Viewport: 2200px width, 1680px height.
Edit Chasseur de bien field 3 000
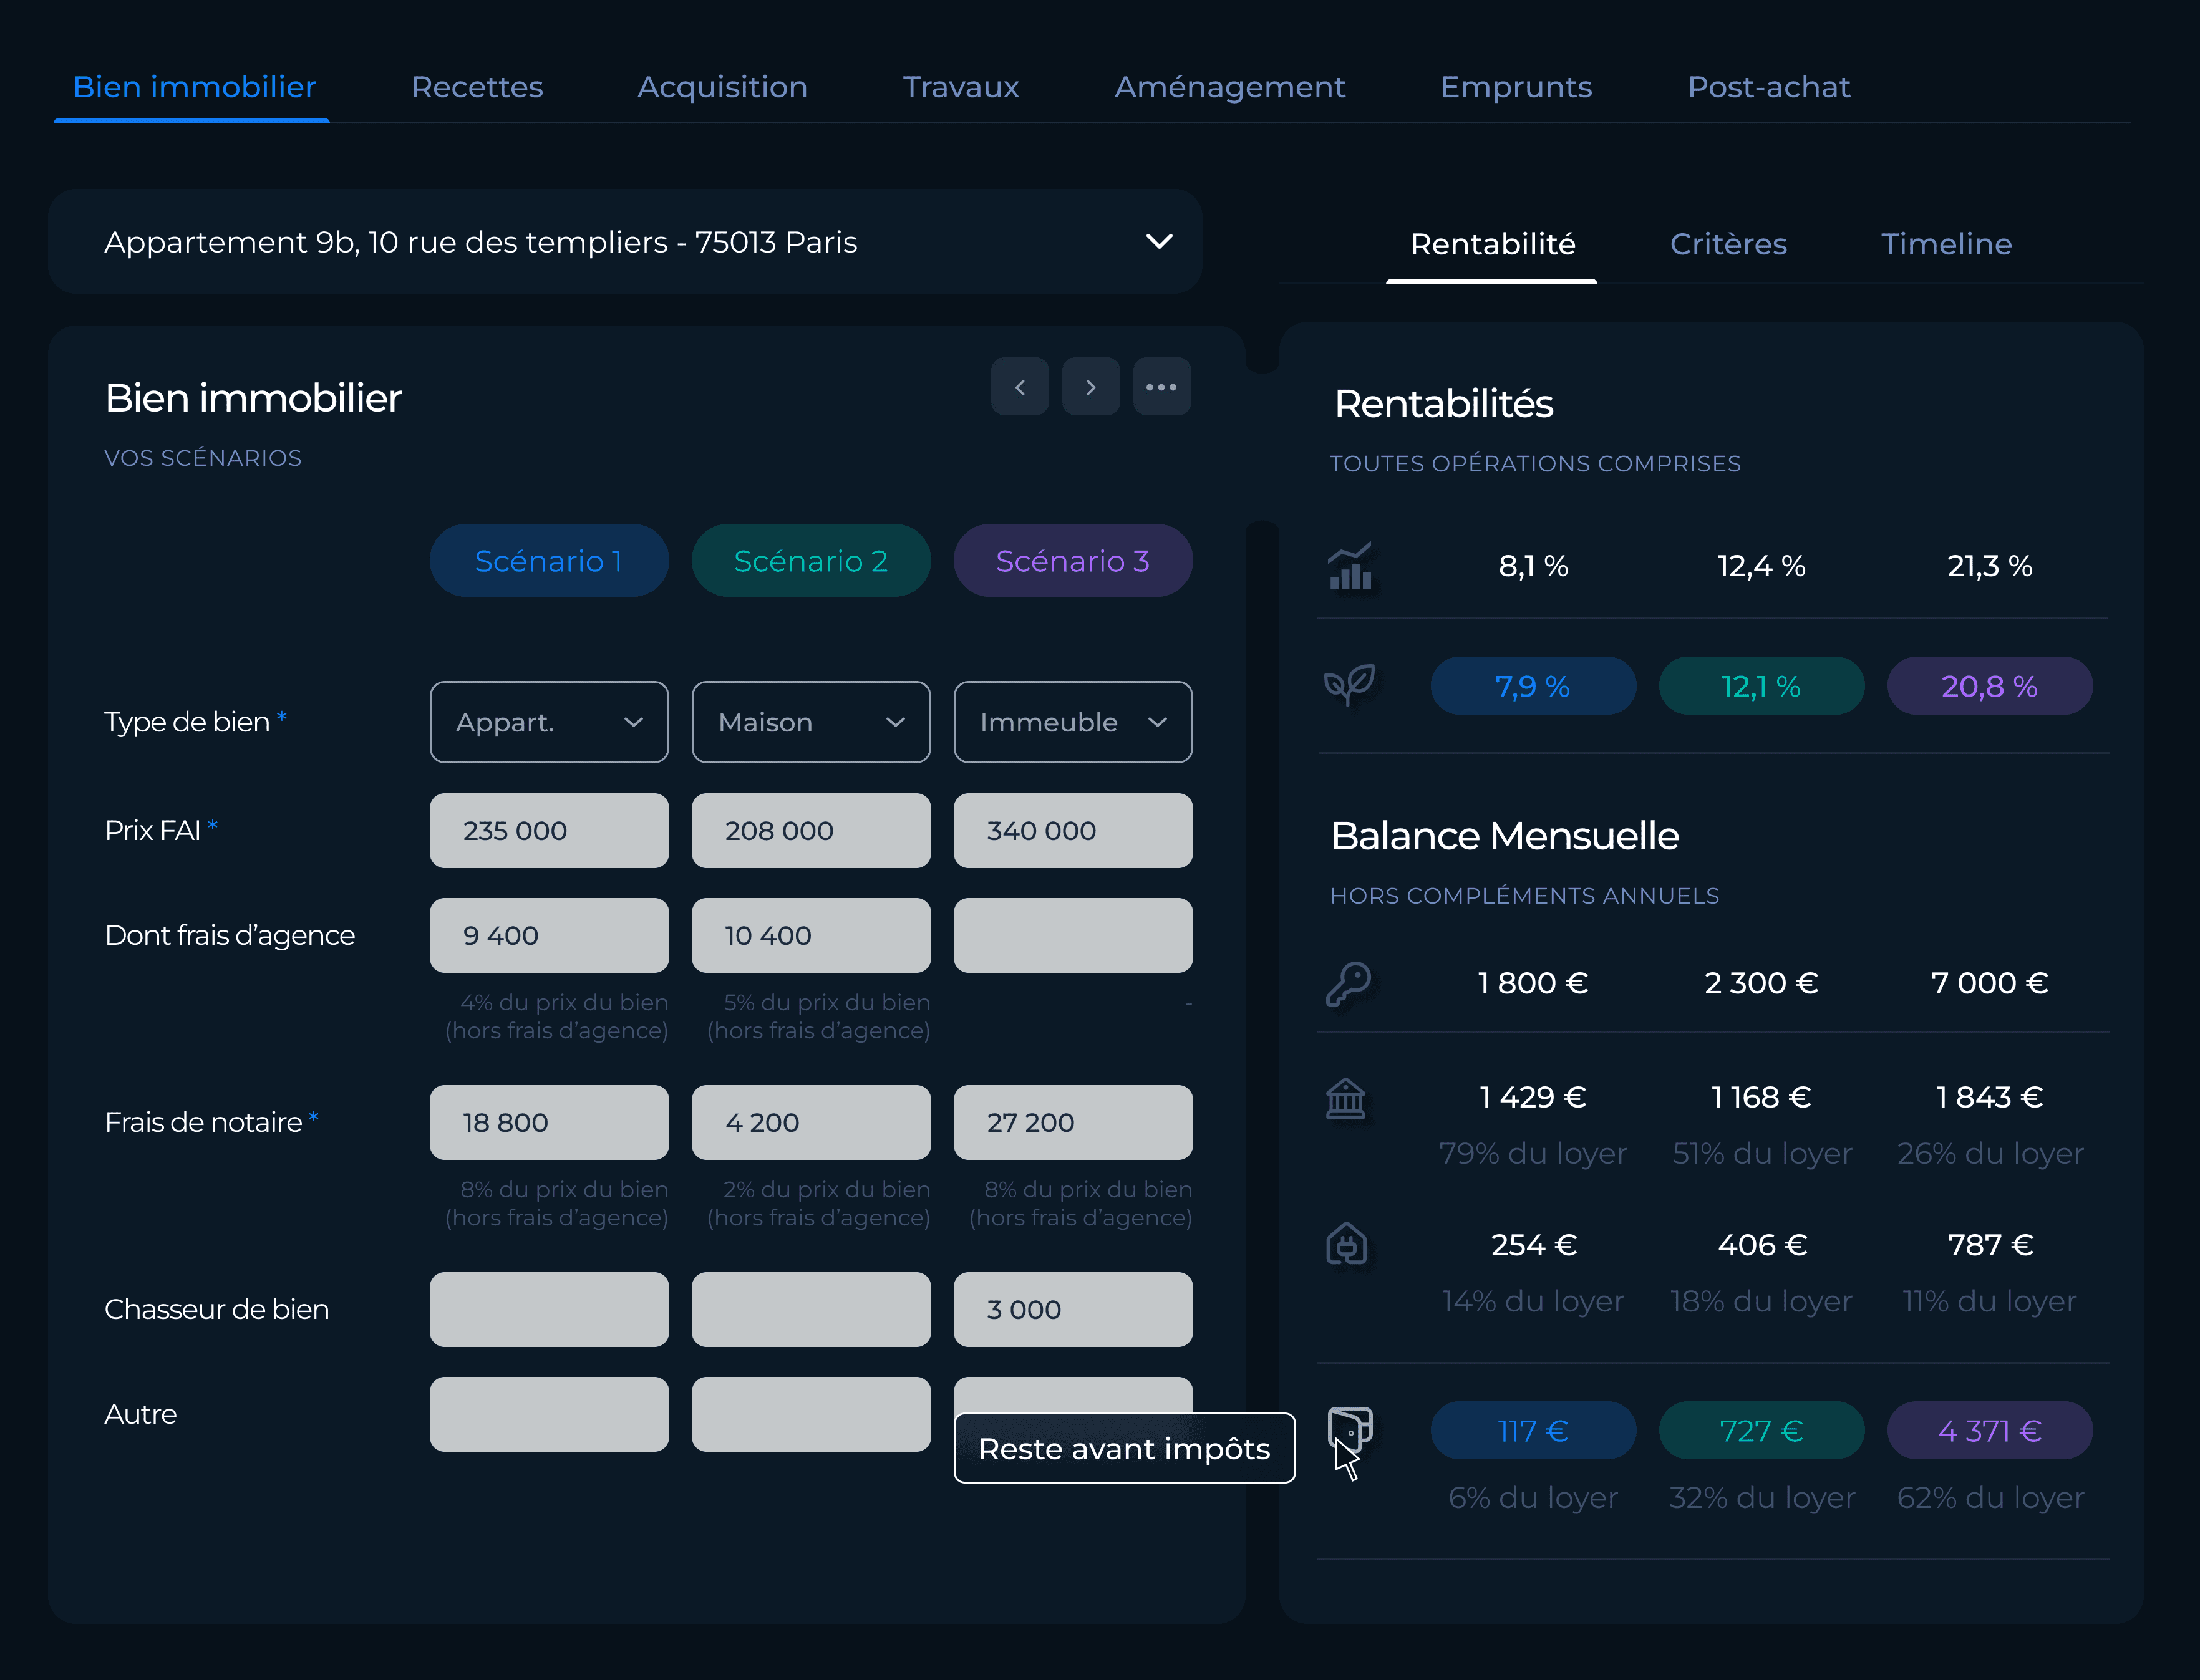click(1073, 1310)
